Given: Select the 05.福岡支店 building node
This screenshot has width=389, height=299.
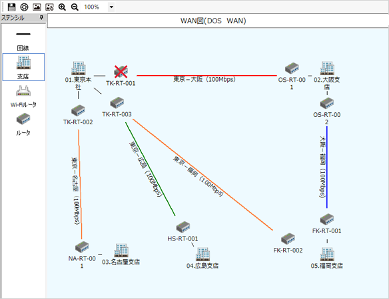Looking at the screenshot, I should click(327, 258).
